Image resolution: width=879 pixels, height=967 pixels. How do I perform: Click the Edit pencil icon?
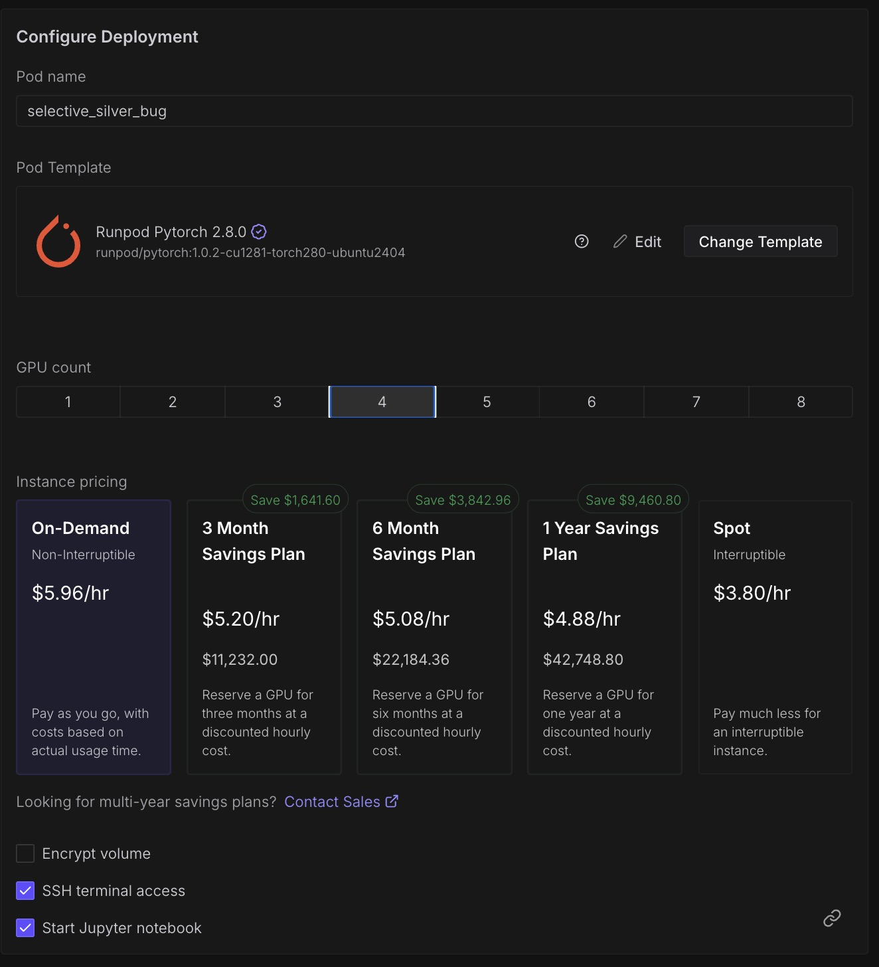[x=620, y=242]
